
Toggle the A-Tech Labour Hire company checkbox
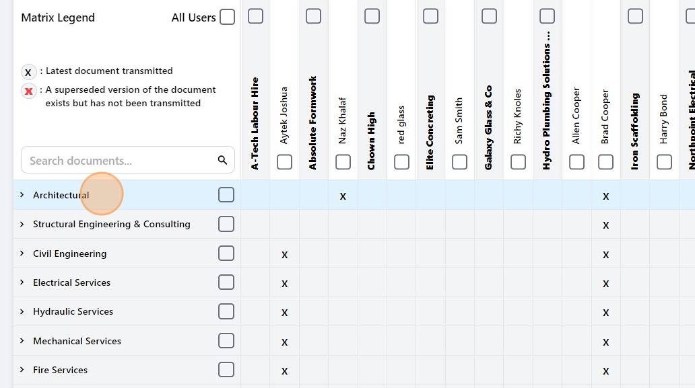pyautogui.click(x=255, y=16)
